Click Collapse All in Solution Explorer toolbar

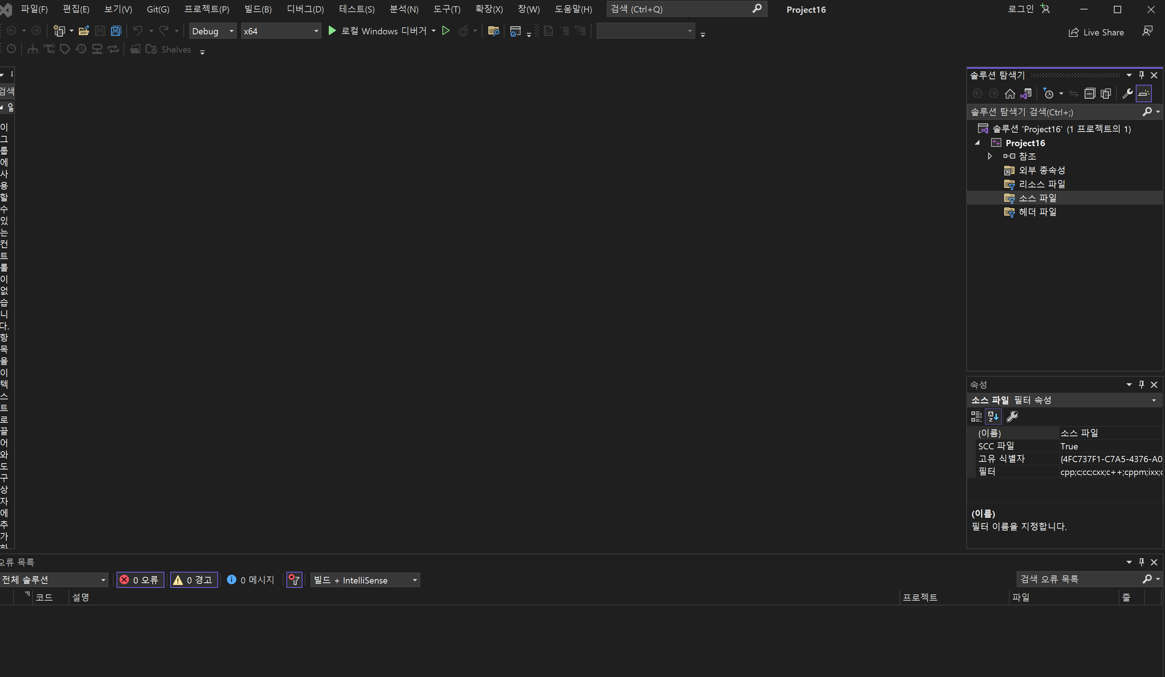pyautogui.click(x=1090, y=94)
